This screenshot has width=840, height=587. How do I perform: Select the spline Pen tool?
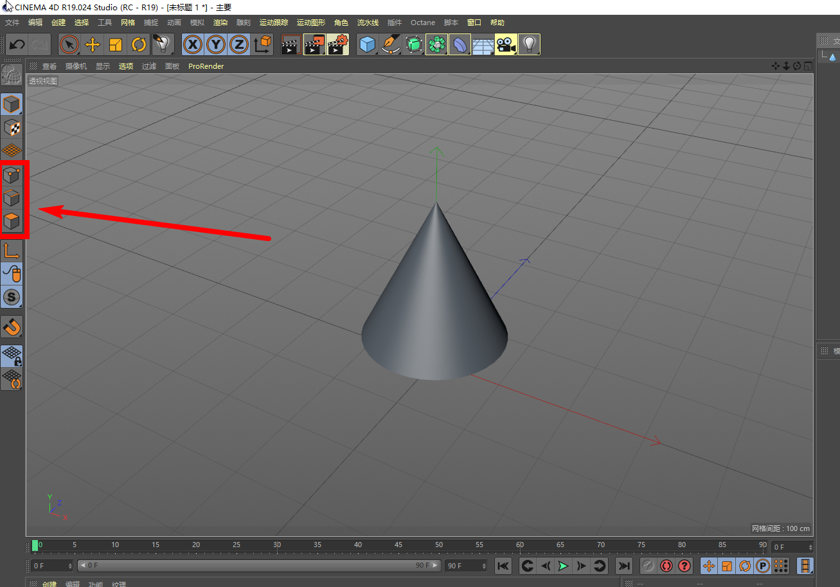click(x=390, y=44)
